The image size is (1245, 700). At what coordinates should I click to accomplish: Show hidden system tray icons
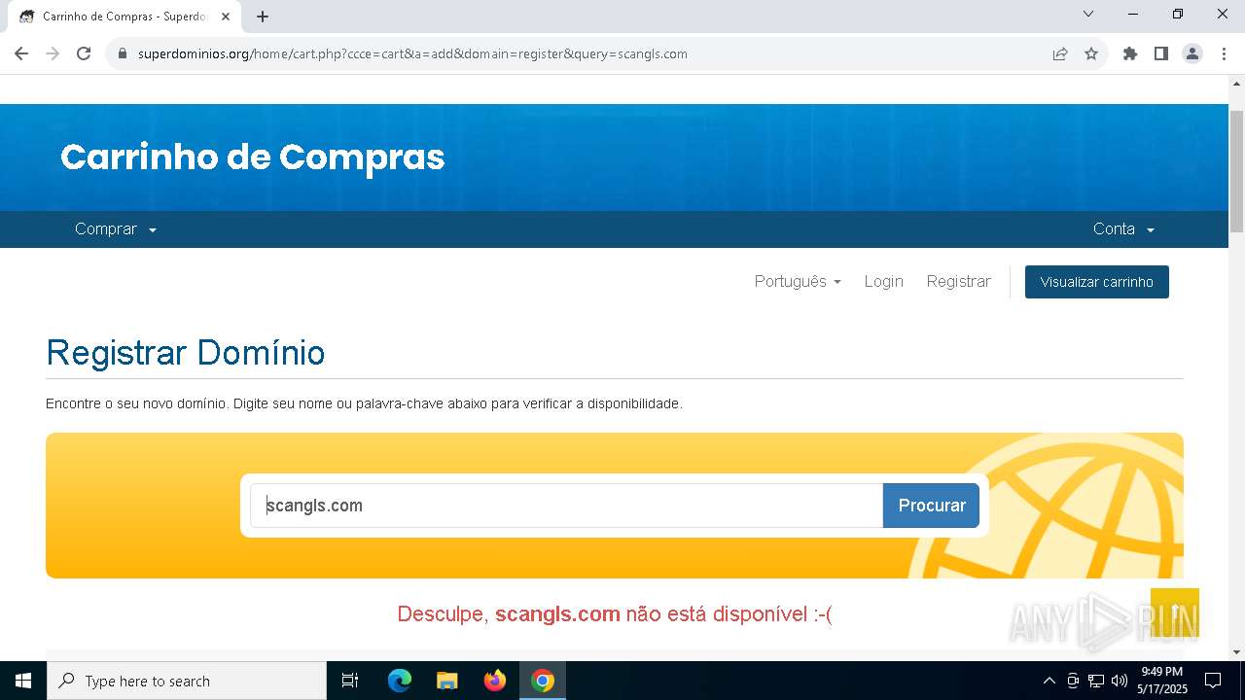tap(1049, 681)
